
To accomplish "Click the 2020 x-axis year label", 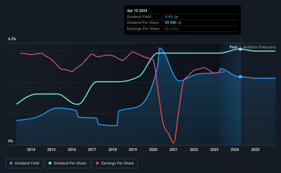I will point(153,150).
